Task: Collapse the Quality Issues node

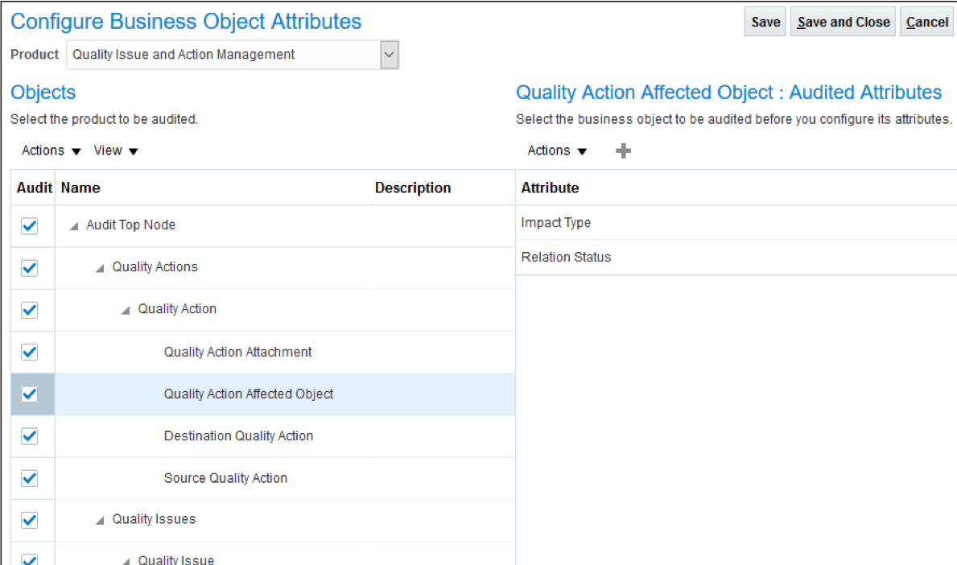Action: (100, 521)
